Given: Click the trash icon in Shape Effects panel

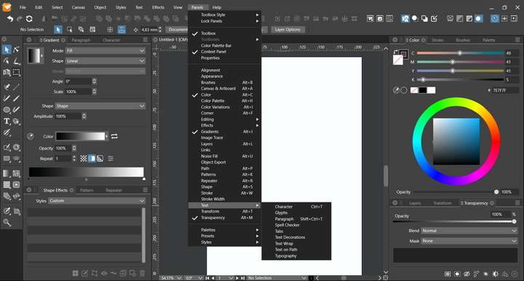Looking at the screenshot, I should coord(143,273).
